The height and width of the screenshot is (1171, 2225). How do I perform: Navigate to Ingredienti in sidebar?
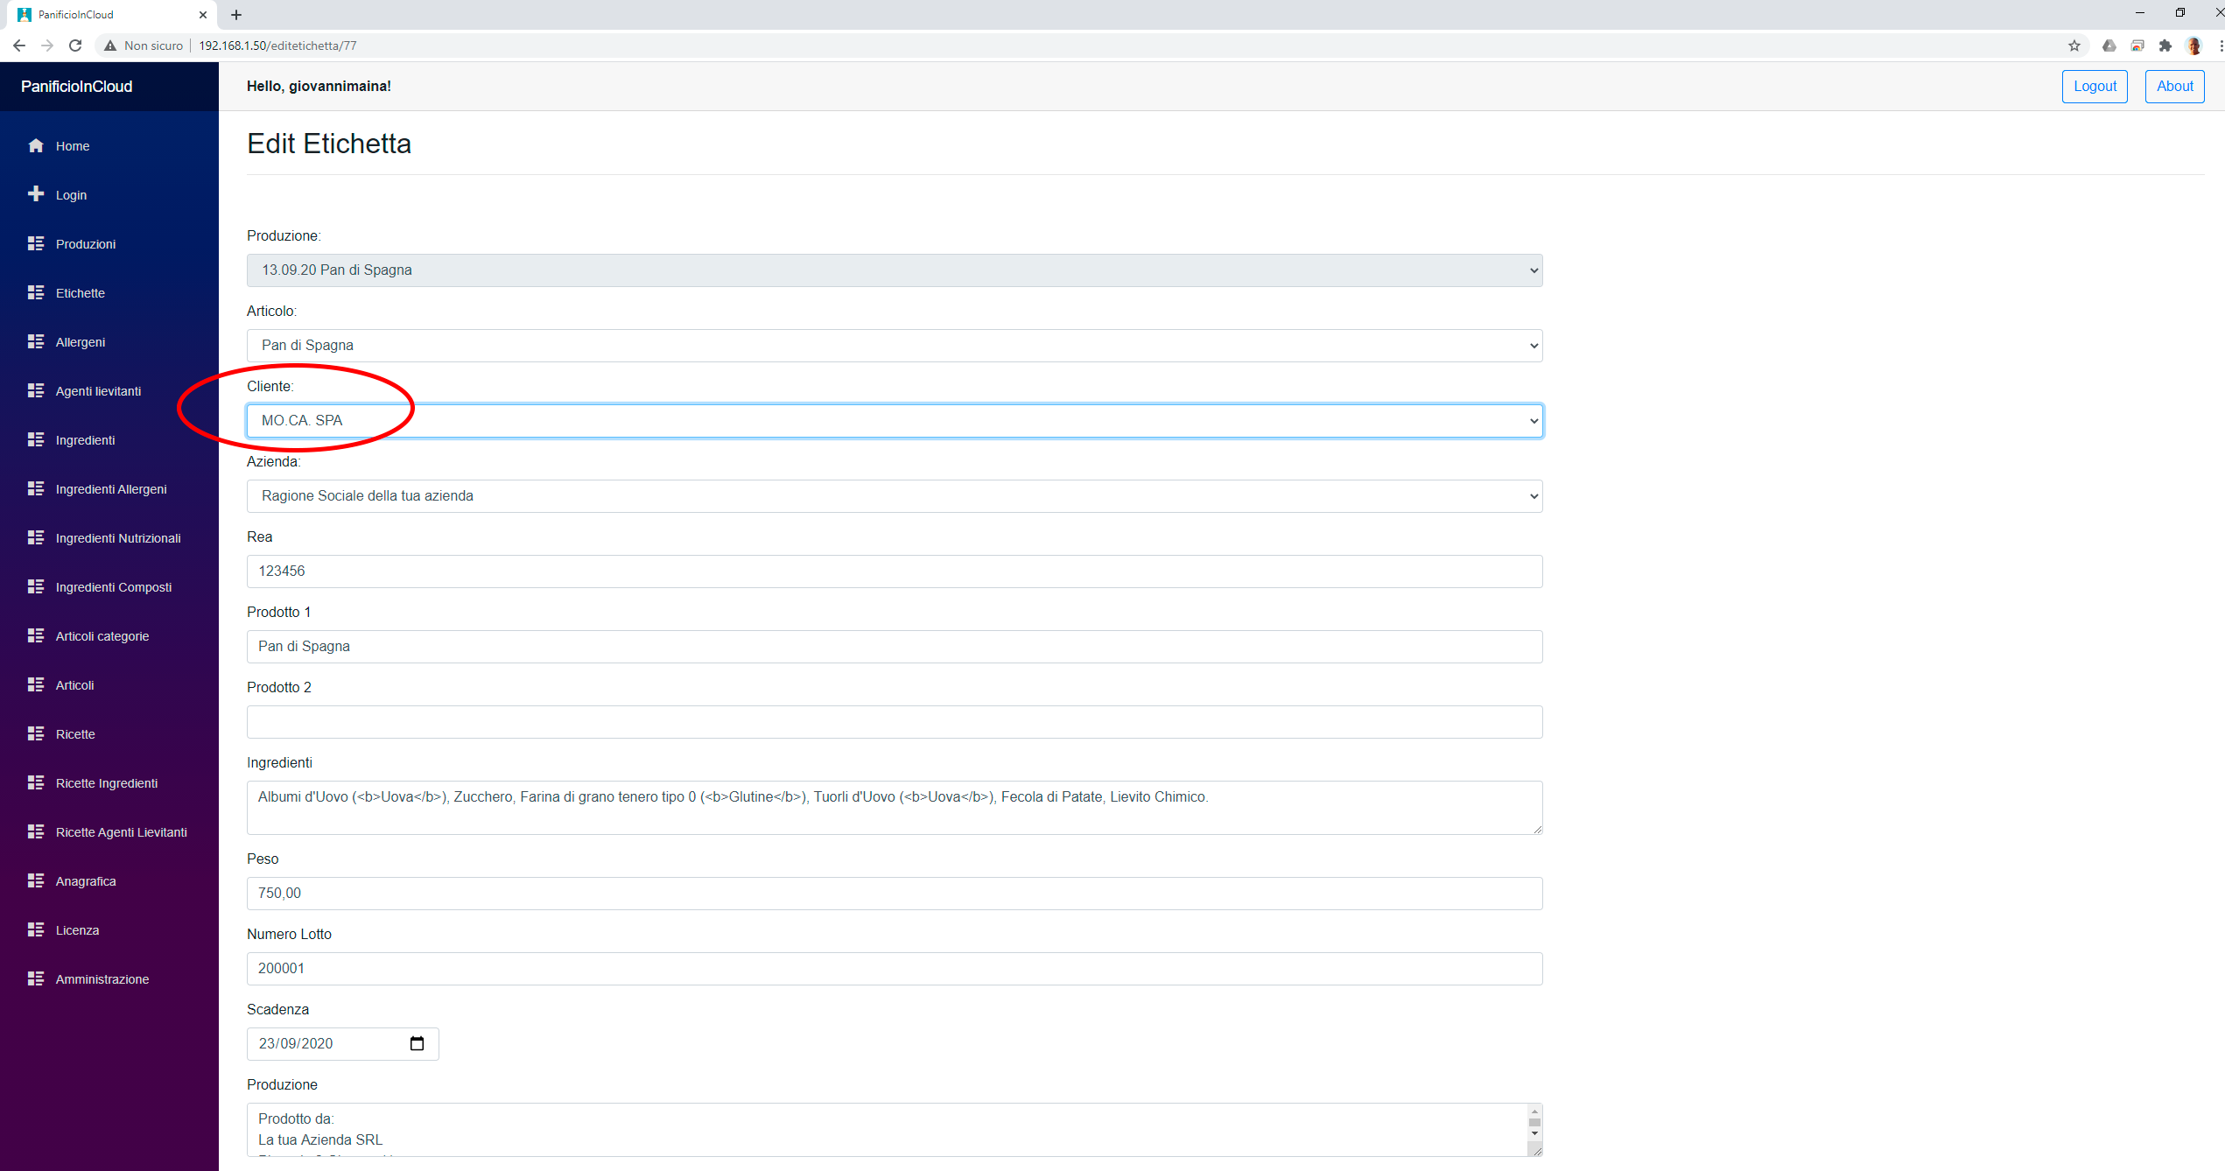pos(86,438)
